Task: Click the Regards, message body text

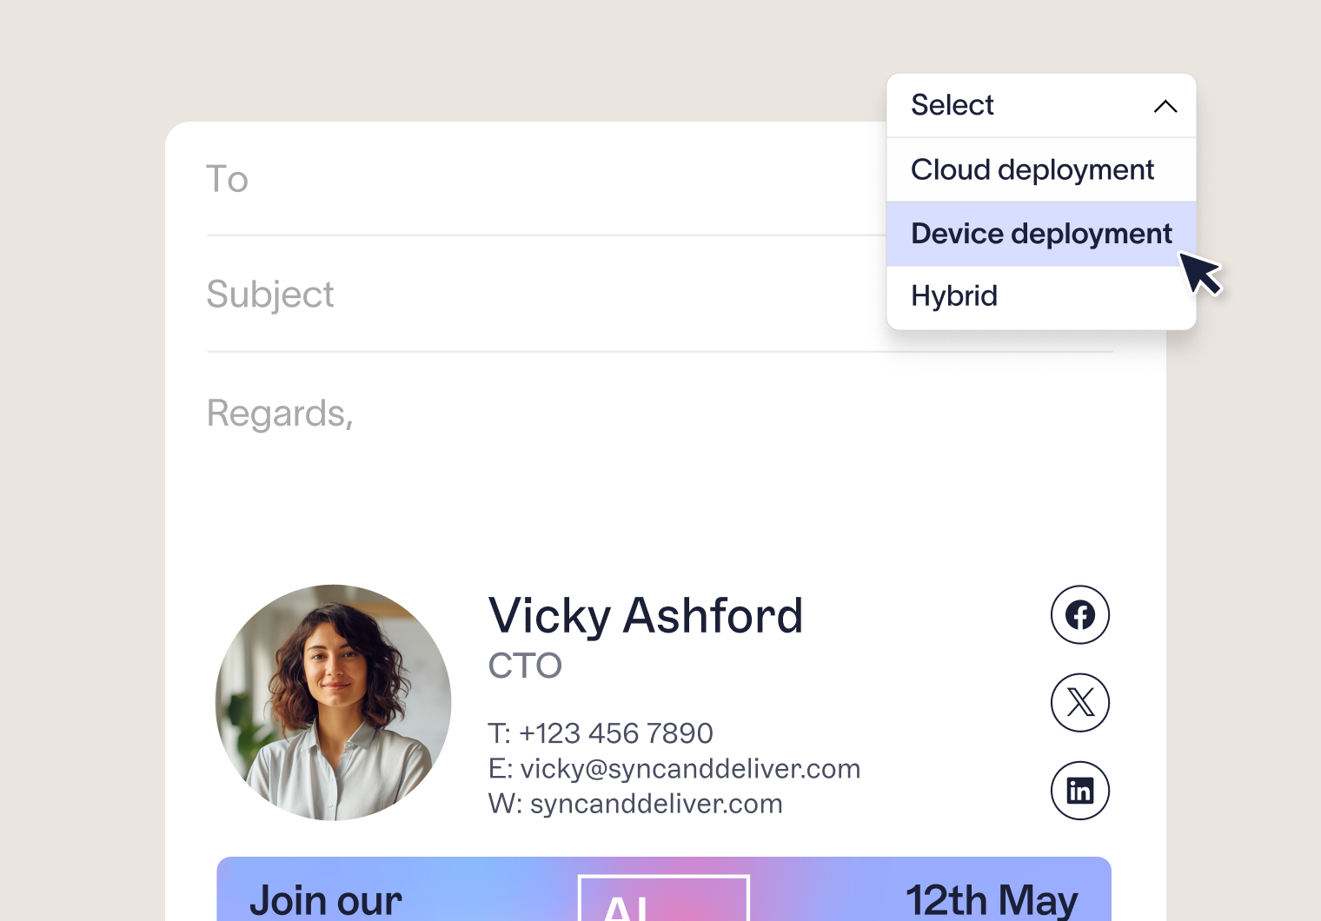Action: tap(280, 414)
